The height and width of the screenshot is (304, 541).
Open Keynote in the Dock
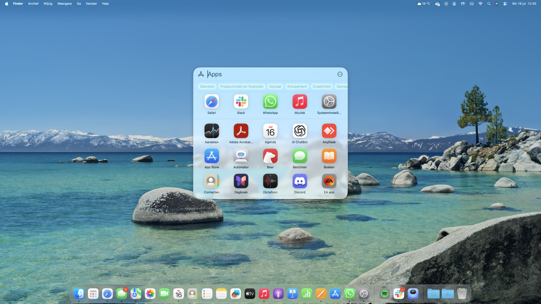click(x=293, y=294)
